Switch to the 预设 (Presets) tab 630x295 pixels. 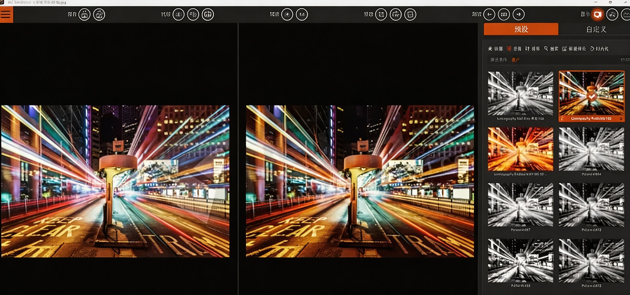(521, 29)
